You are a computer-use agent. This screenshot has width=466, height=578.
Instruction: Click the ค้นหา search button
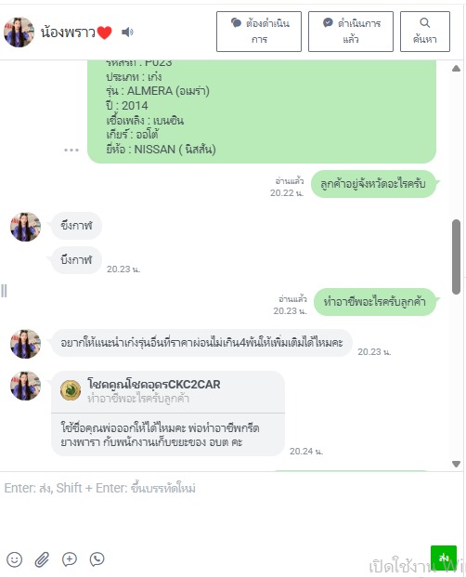[x=425, y=32]
